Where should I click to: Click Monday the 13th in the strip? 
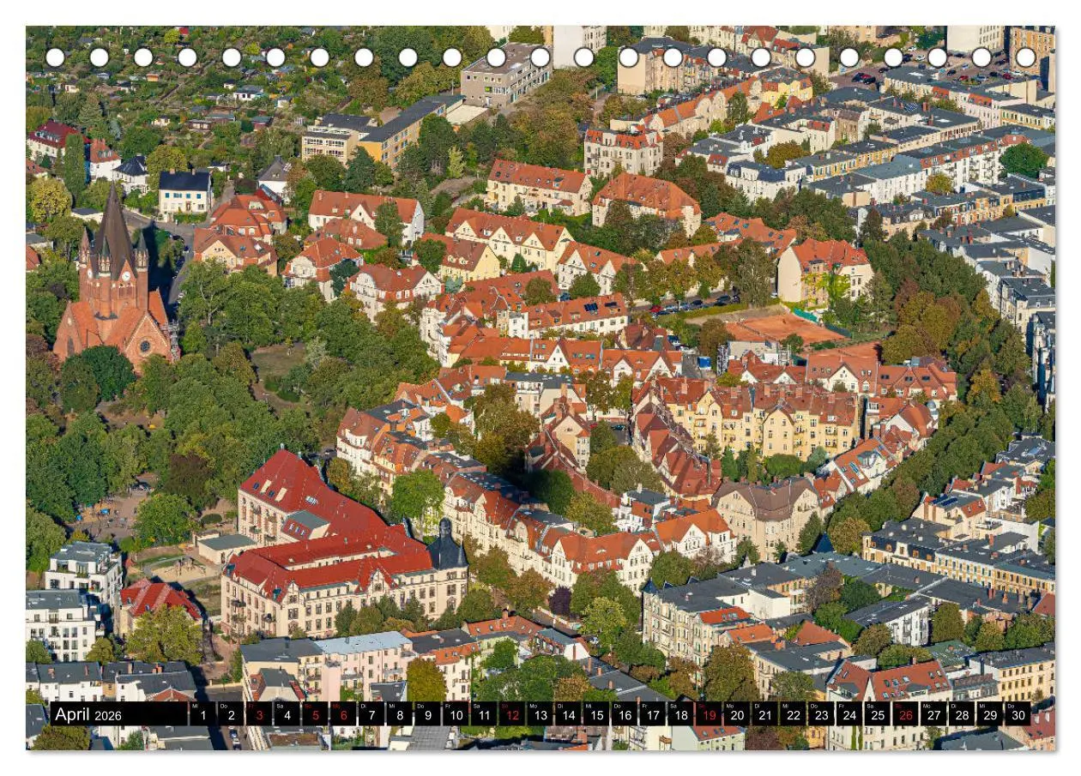click(x=540, y=714)
